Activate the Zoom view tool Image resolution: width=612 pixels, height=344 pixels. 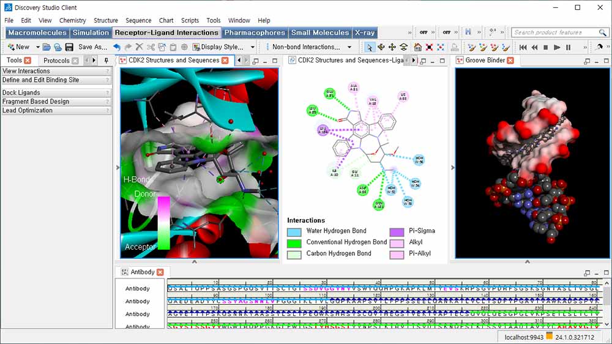click(403, 47)
